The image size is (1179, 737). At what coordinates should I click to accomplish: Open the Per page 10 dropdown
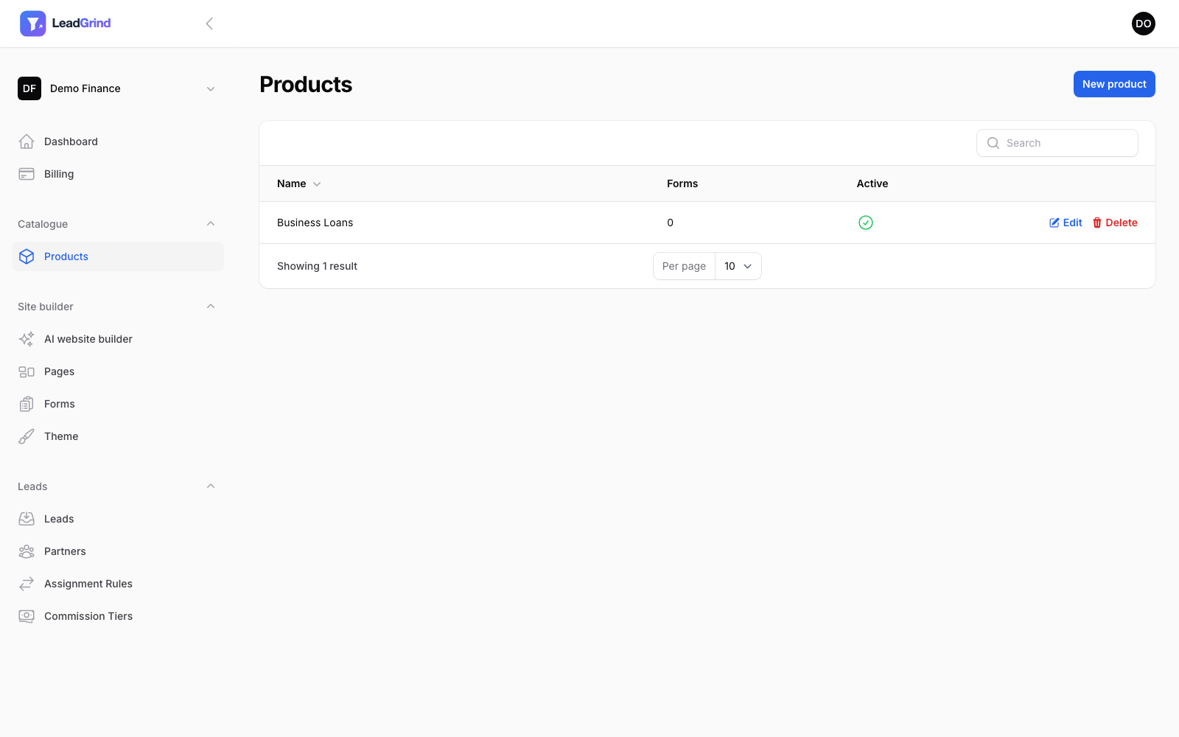(738, 266)
